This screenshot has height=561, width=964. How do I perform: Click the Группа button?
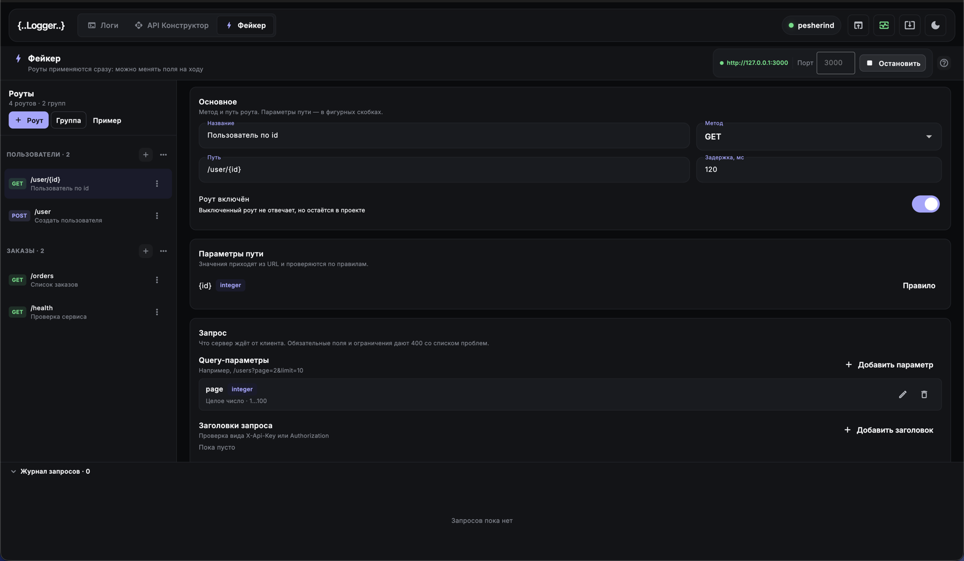69,120
